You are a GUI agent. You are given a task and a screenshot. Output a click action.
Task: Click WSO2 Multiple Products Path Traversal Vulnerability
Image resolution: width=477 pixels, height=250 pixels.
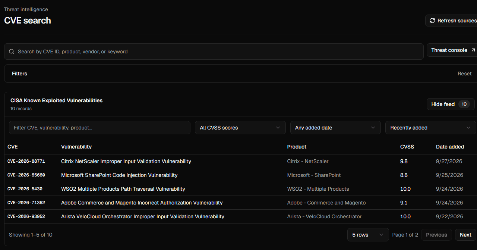tap(123, 189)
